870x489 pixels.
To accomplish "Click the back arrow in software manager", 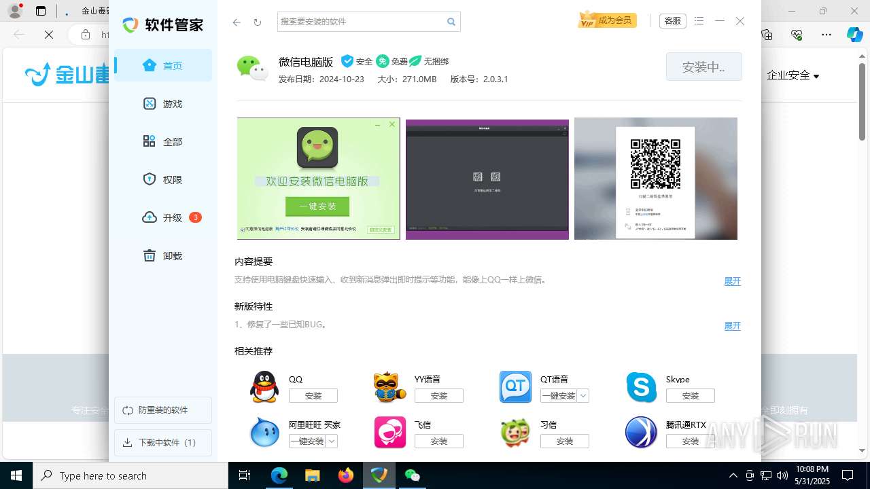I will [x=237, y=22].
